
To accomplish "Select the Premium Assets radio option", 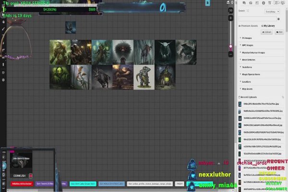I will tap(248, 26).
